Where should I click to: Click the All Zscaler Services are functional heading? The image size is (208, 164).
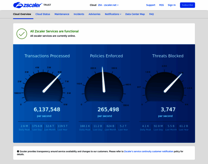point(54,31)
